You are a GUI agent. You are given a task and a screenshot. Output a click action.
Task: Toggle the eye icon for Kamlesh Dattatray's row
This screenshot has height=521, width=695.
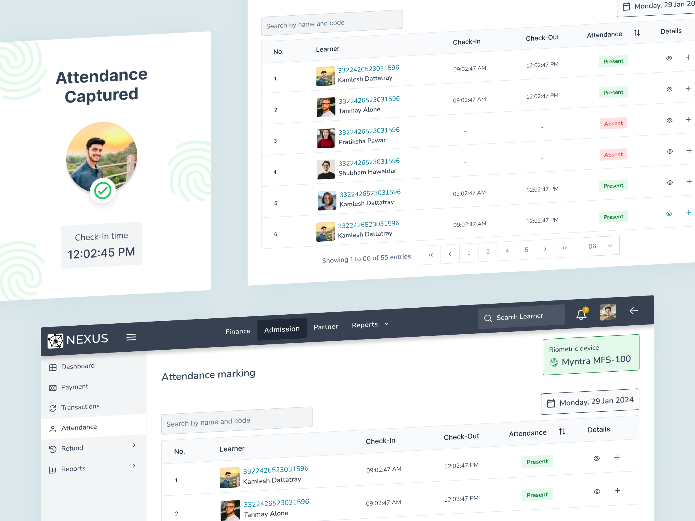[669, 58]
